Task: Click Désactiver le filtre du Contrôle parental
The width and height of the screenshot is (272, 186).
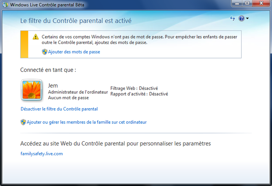Action: (x=59, y=109)
